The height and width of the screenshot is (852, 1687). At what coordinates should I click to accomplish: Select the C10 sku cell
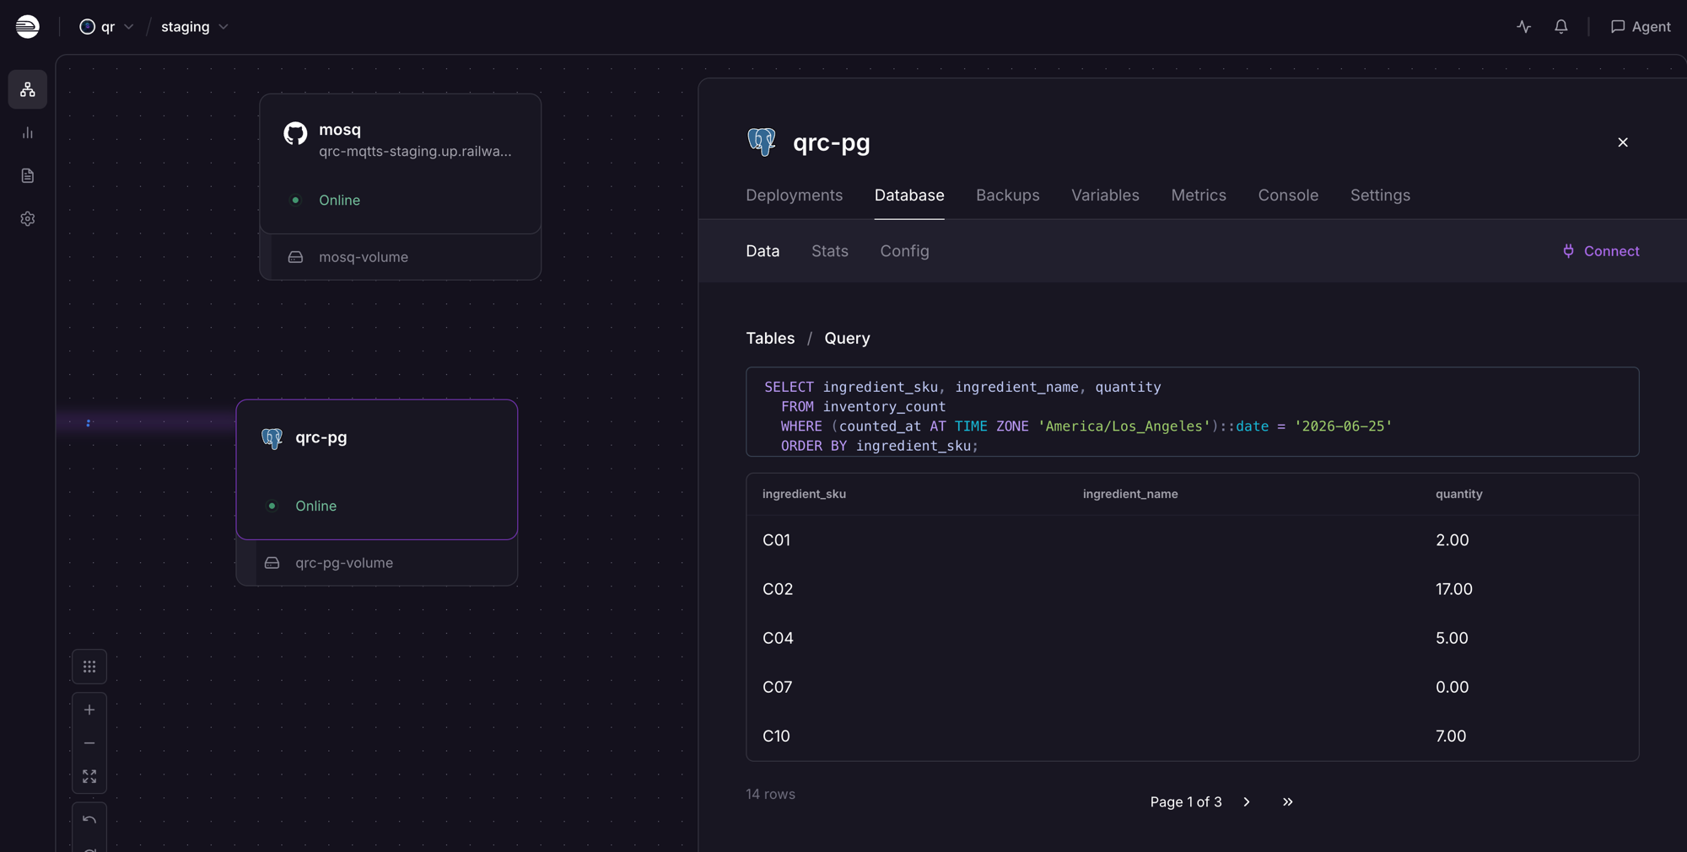[776, 736]
